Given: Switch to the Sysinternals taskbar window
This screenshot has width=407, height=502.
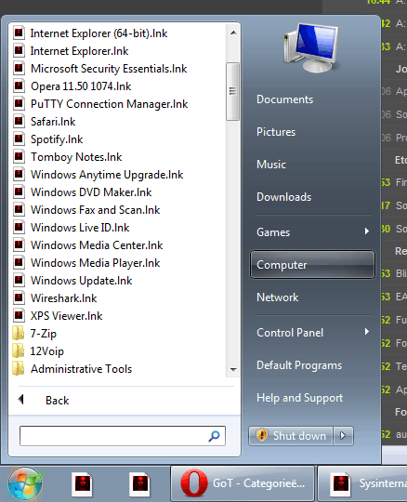Looking at the screenshot, I should click(362, 483).
